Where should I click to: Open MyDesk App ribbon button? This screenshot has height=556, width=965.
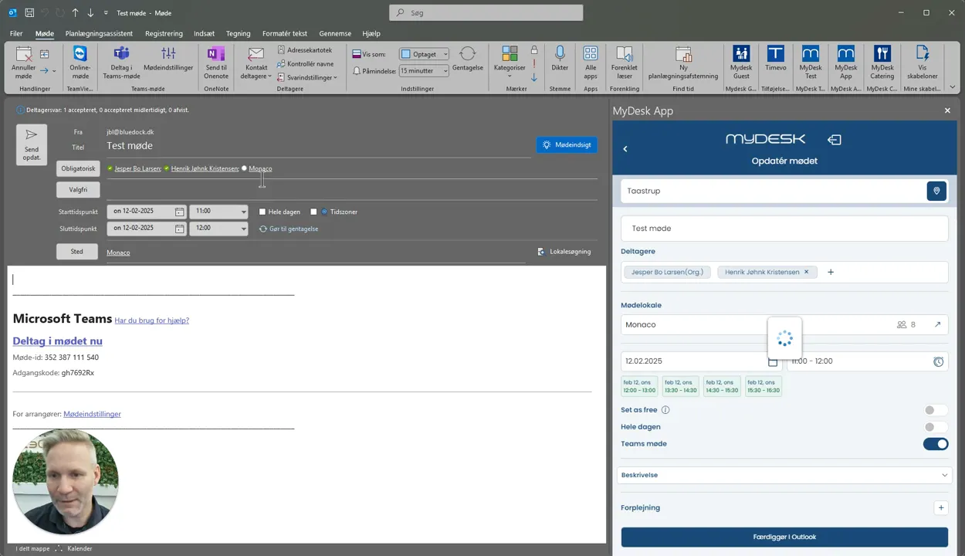(846, 62)
